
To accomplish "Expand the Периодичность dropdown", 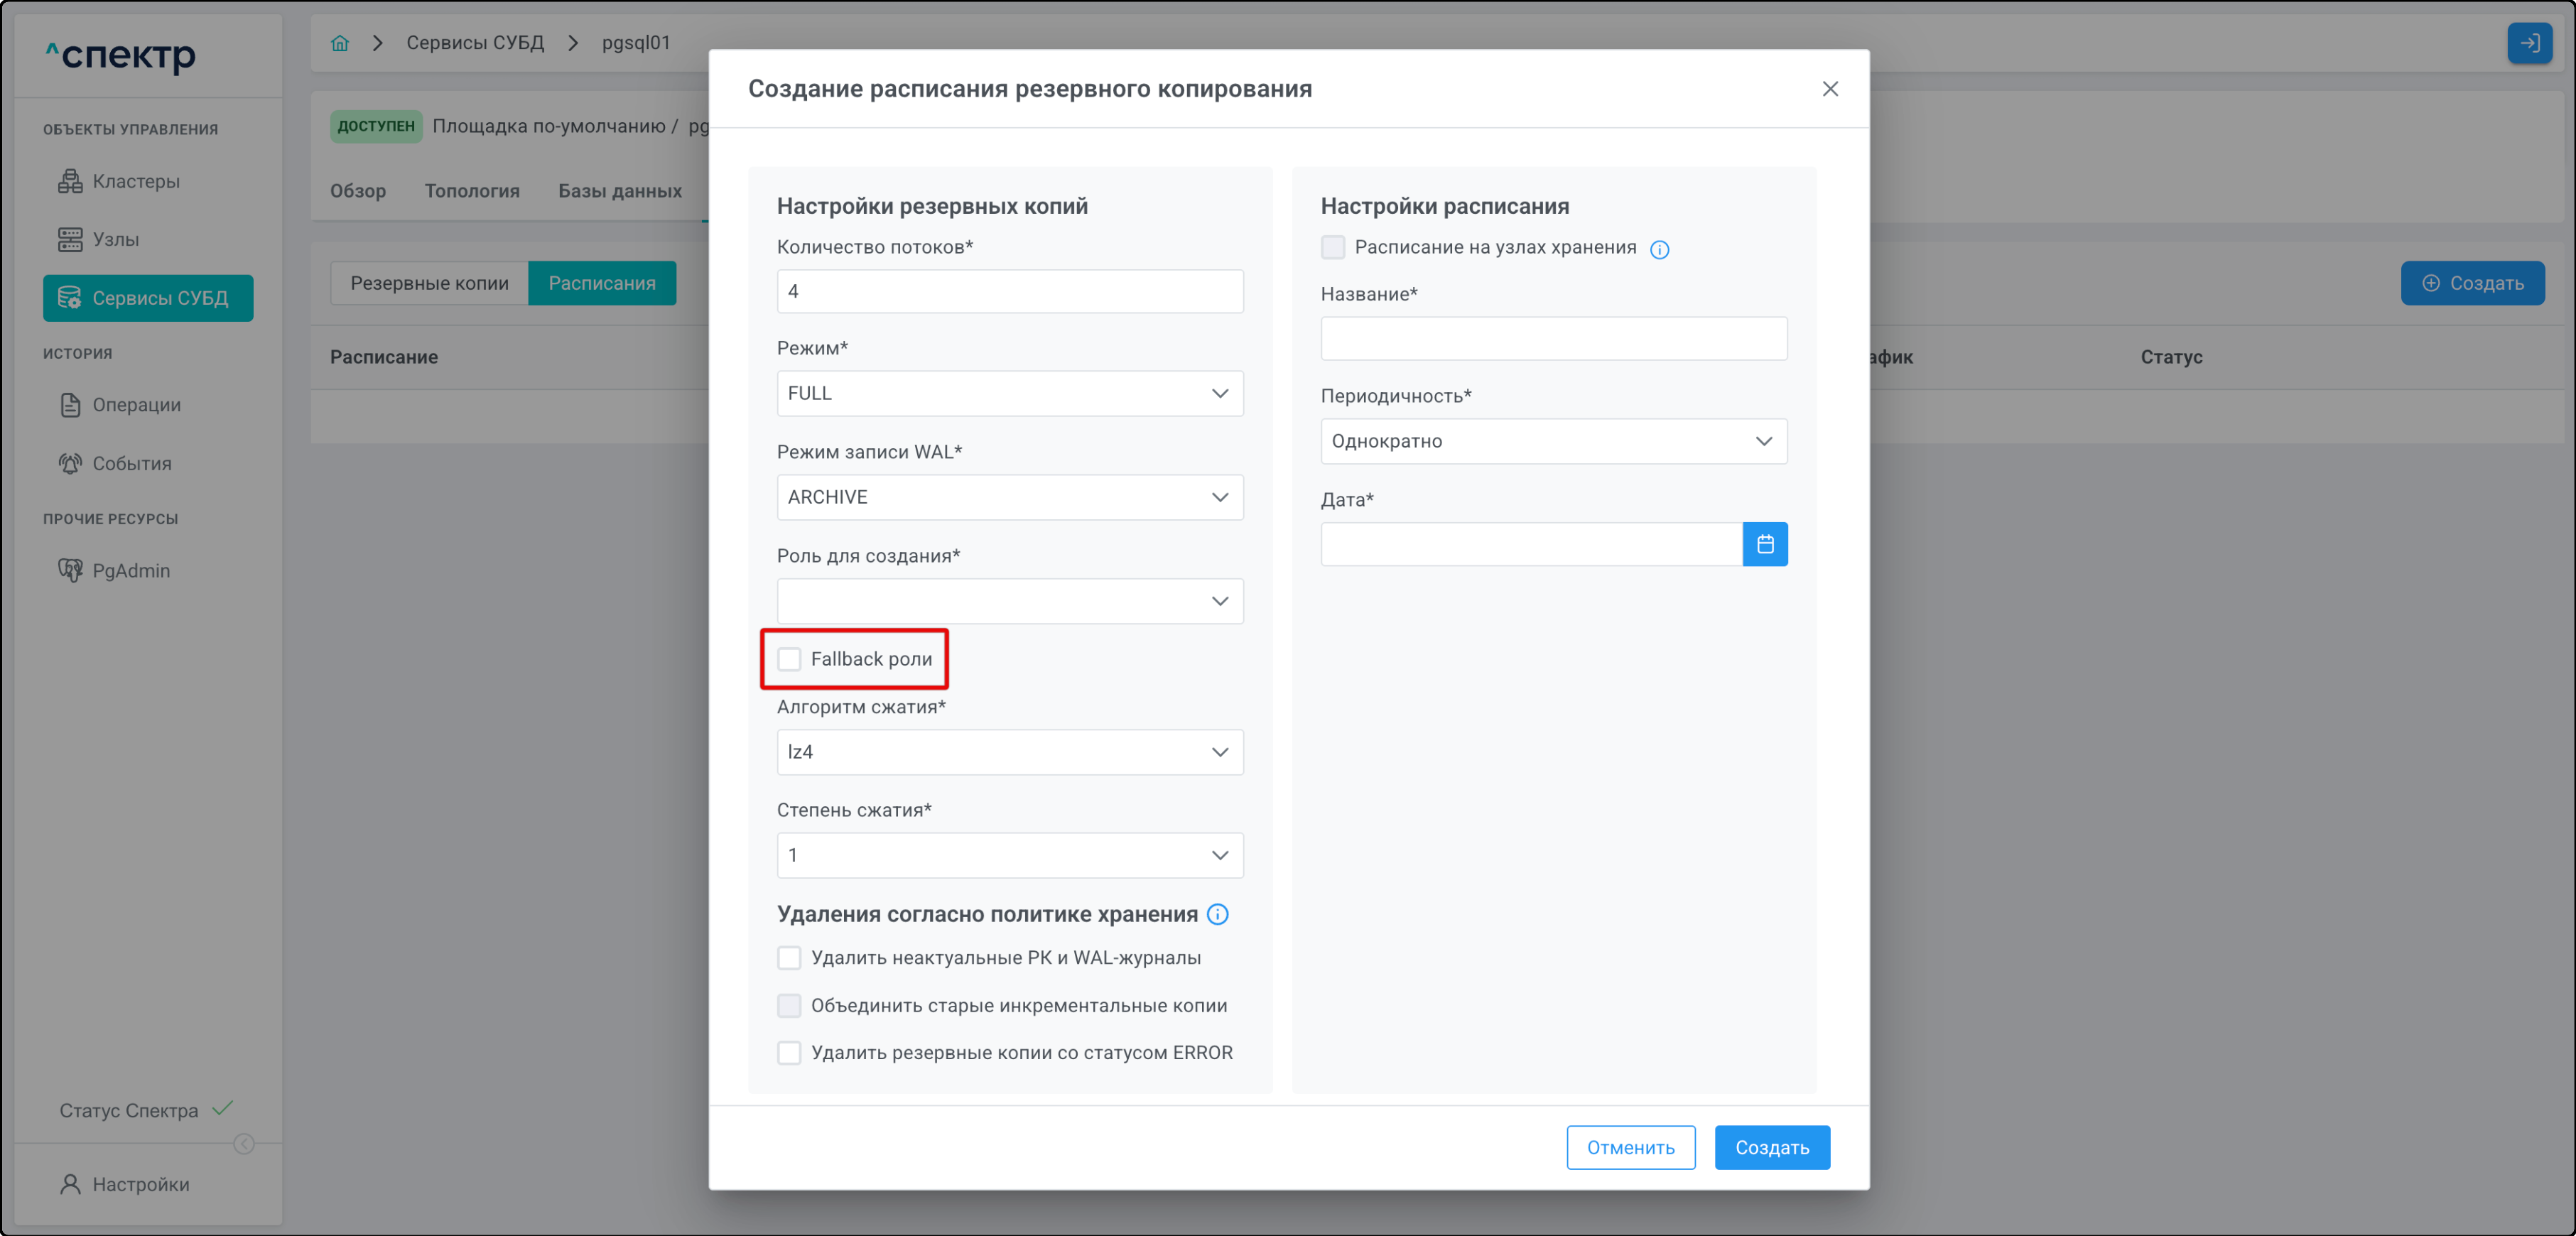I will pos(1553,441).
